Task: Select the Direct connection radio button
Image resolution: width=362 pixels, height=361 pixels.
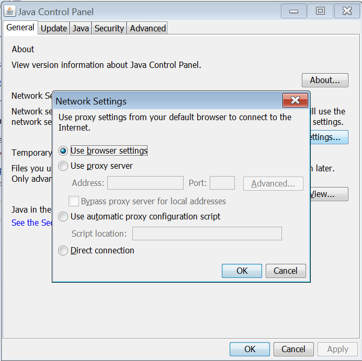Action: click(x=63, y=251)
